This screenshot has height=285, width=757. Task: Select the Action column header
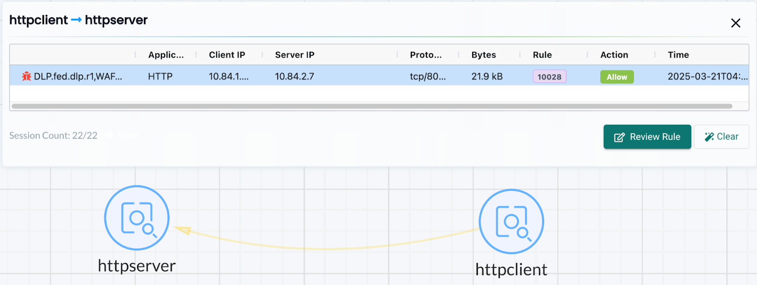(x=614, y=55)
